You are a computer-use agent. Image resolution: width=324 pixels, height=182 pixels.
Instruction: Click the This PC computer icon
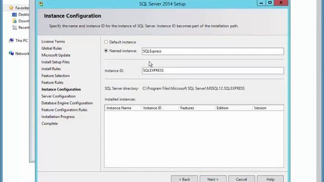(x=11, y=40)
